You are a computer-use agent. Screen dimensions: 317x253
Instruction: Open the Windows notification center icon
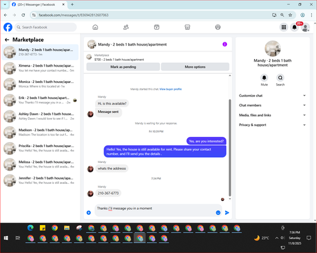point(309,238)
